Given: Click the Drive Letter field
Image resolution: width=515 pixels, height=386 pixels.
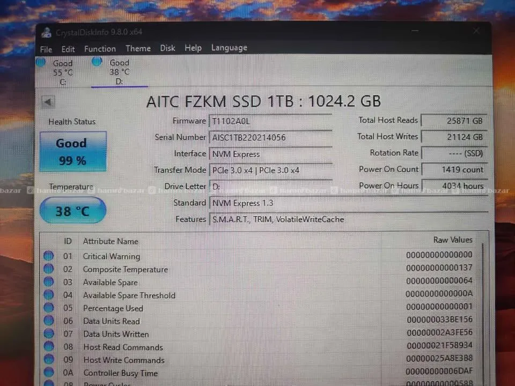Looking at the screenshot, I should (x=270, y=187).
